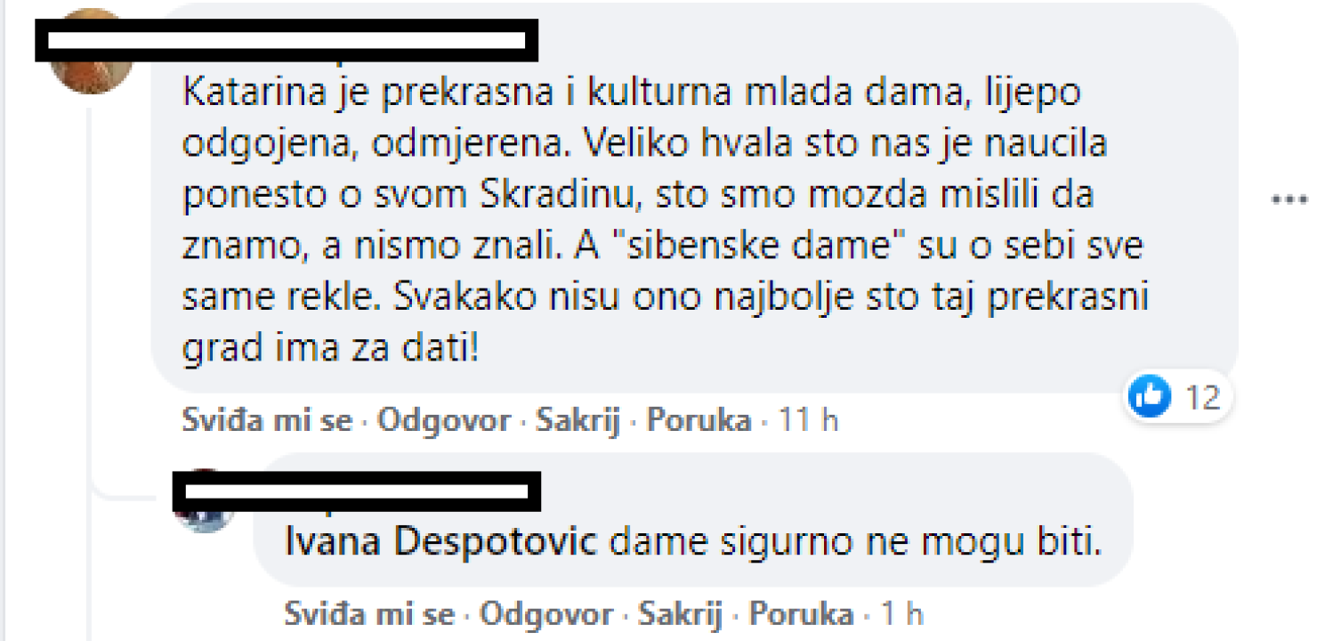Viewport: 1341px width, 641px height.
Task: Click the blue thumbs-up reaction icon
Action: pos(1149,397)
